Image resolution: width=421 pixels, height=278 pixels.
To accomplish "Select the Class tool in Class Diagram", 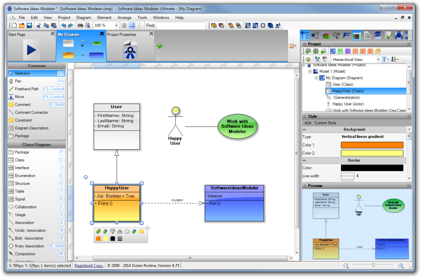I will point(36,160).
